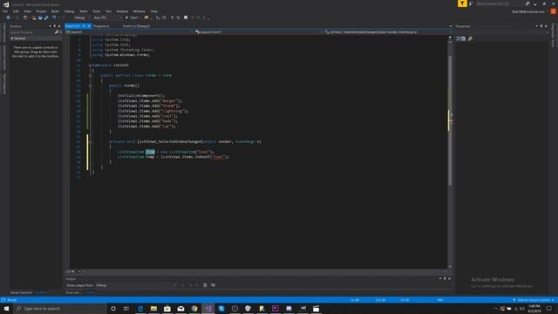558x314 pixels.
Task: Open the Analyze menu
Action: [122, 11]
